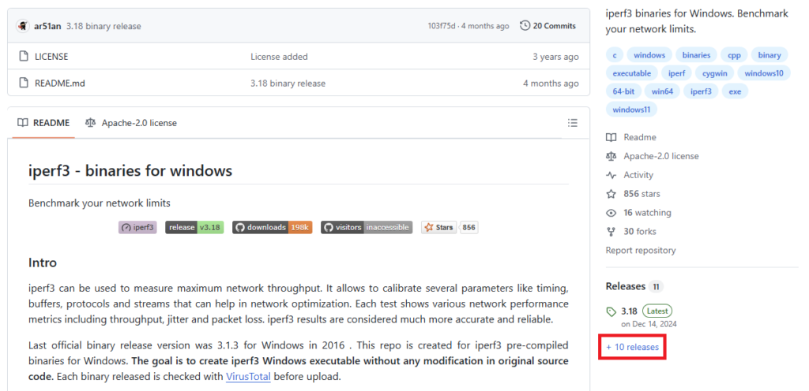The image size is (809, 391).
Task: Click the eye icon beside 16 watching
Action: (611, 213)
